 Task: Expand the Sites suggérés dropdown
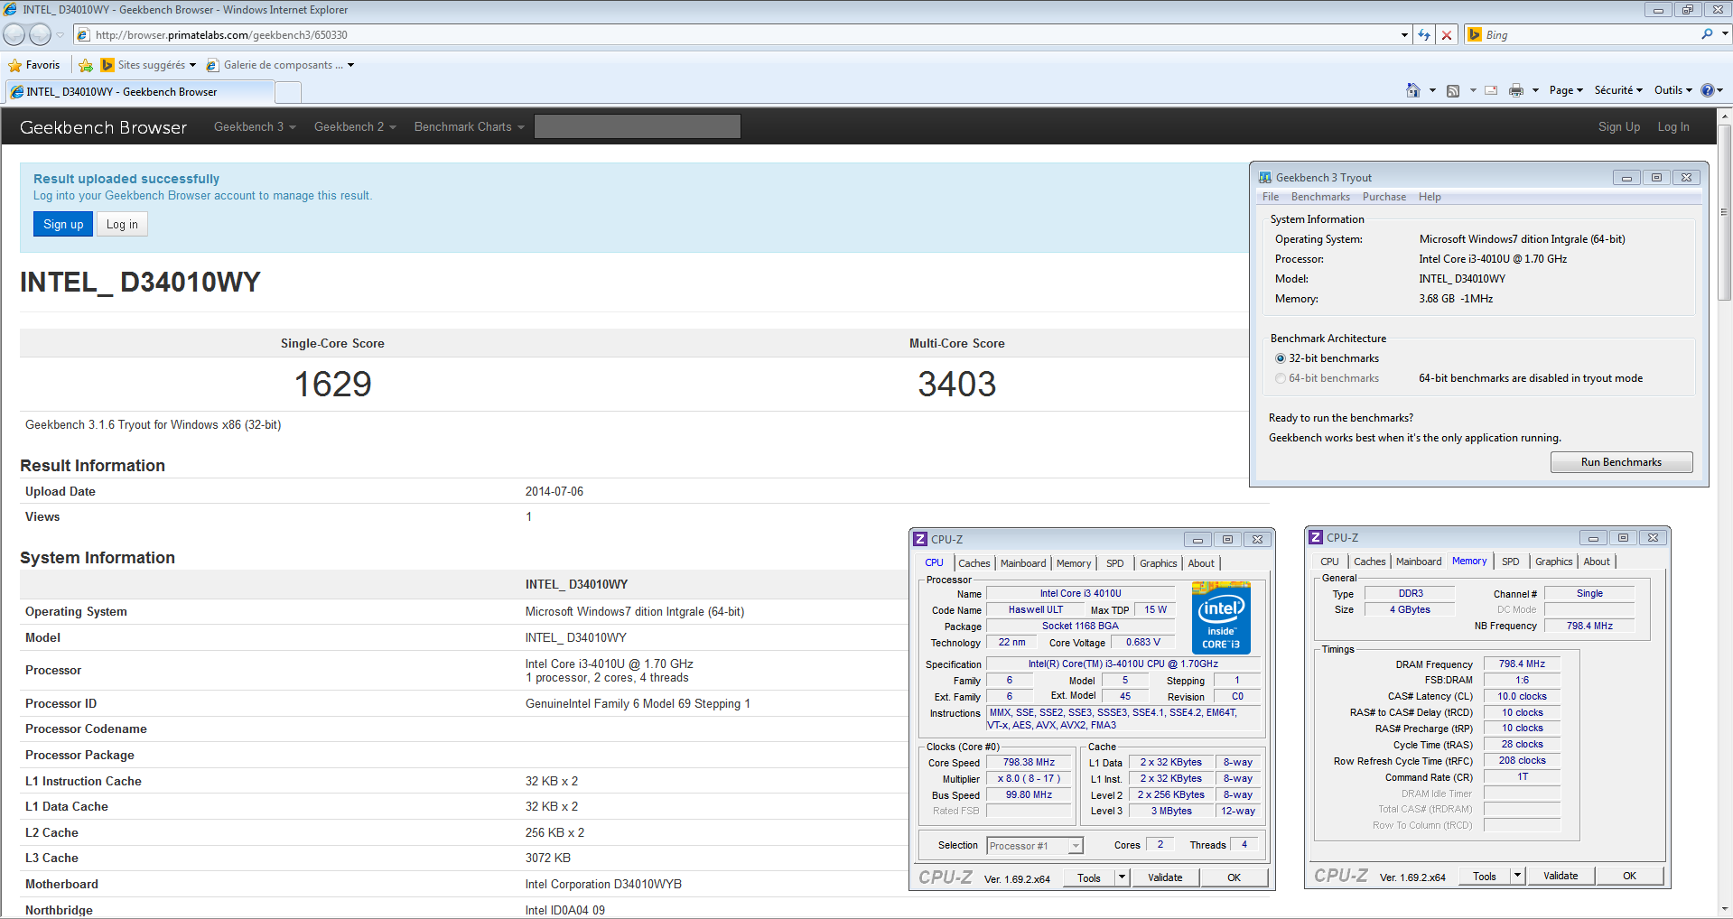(192, 65)
